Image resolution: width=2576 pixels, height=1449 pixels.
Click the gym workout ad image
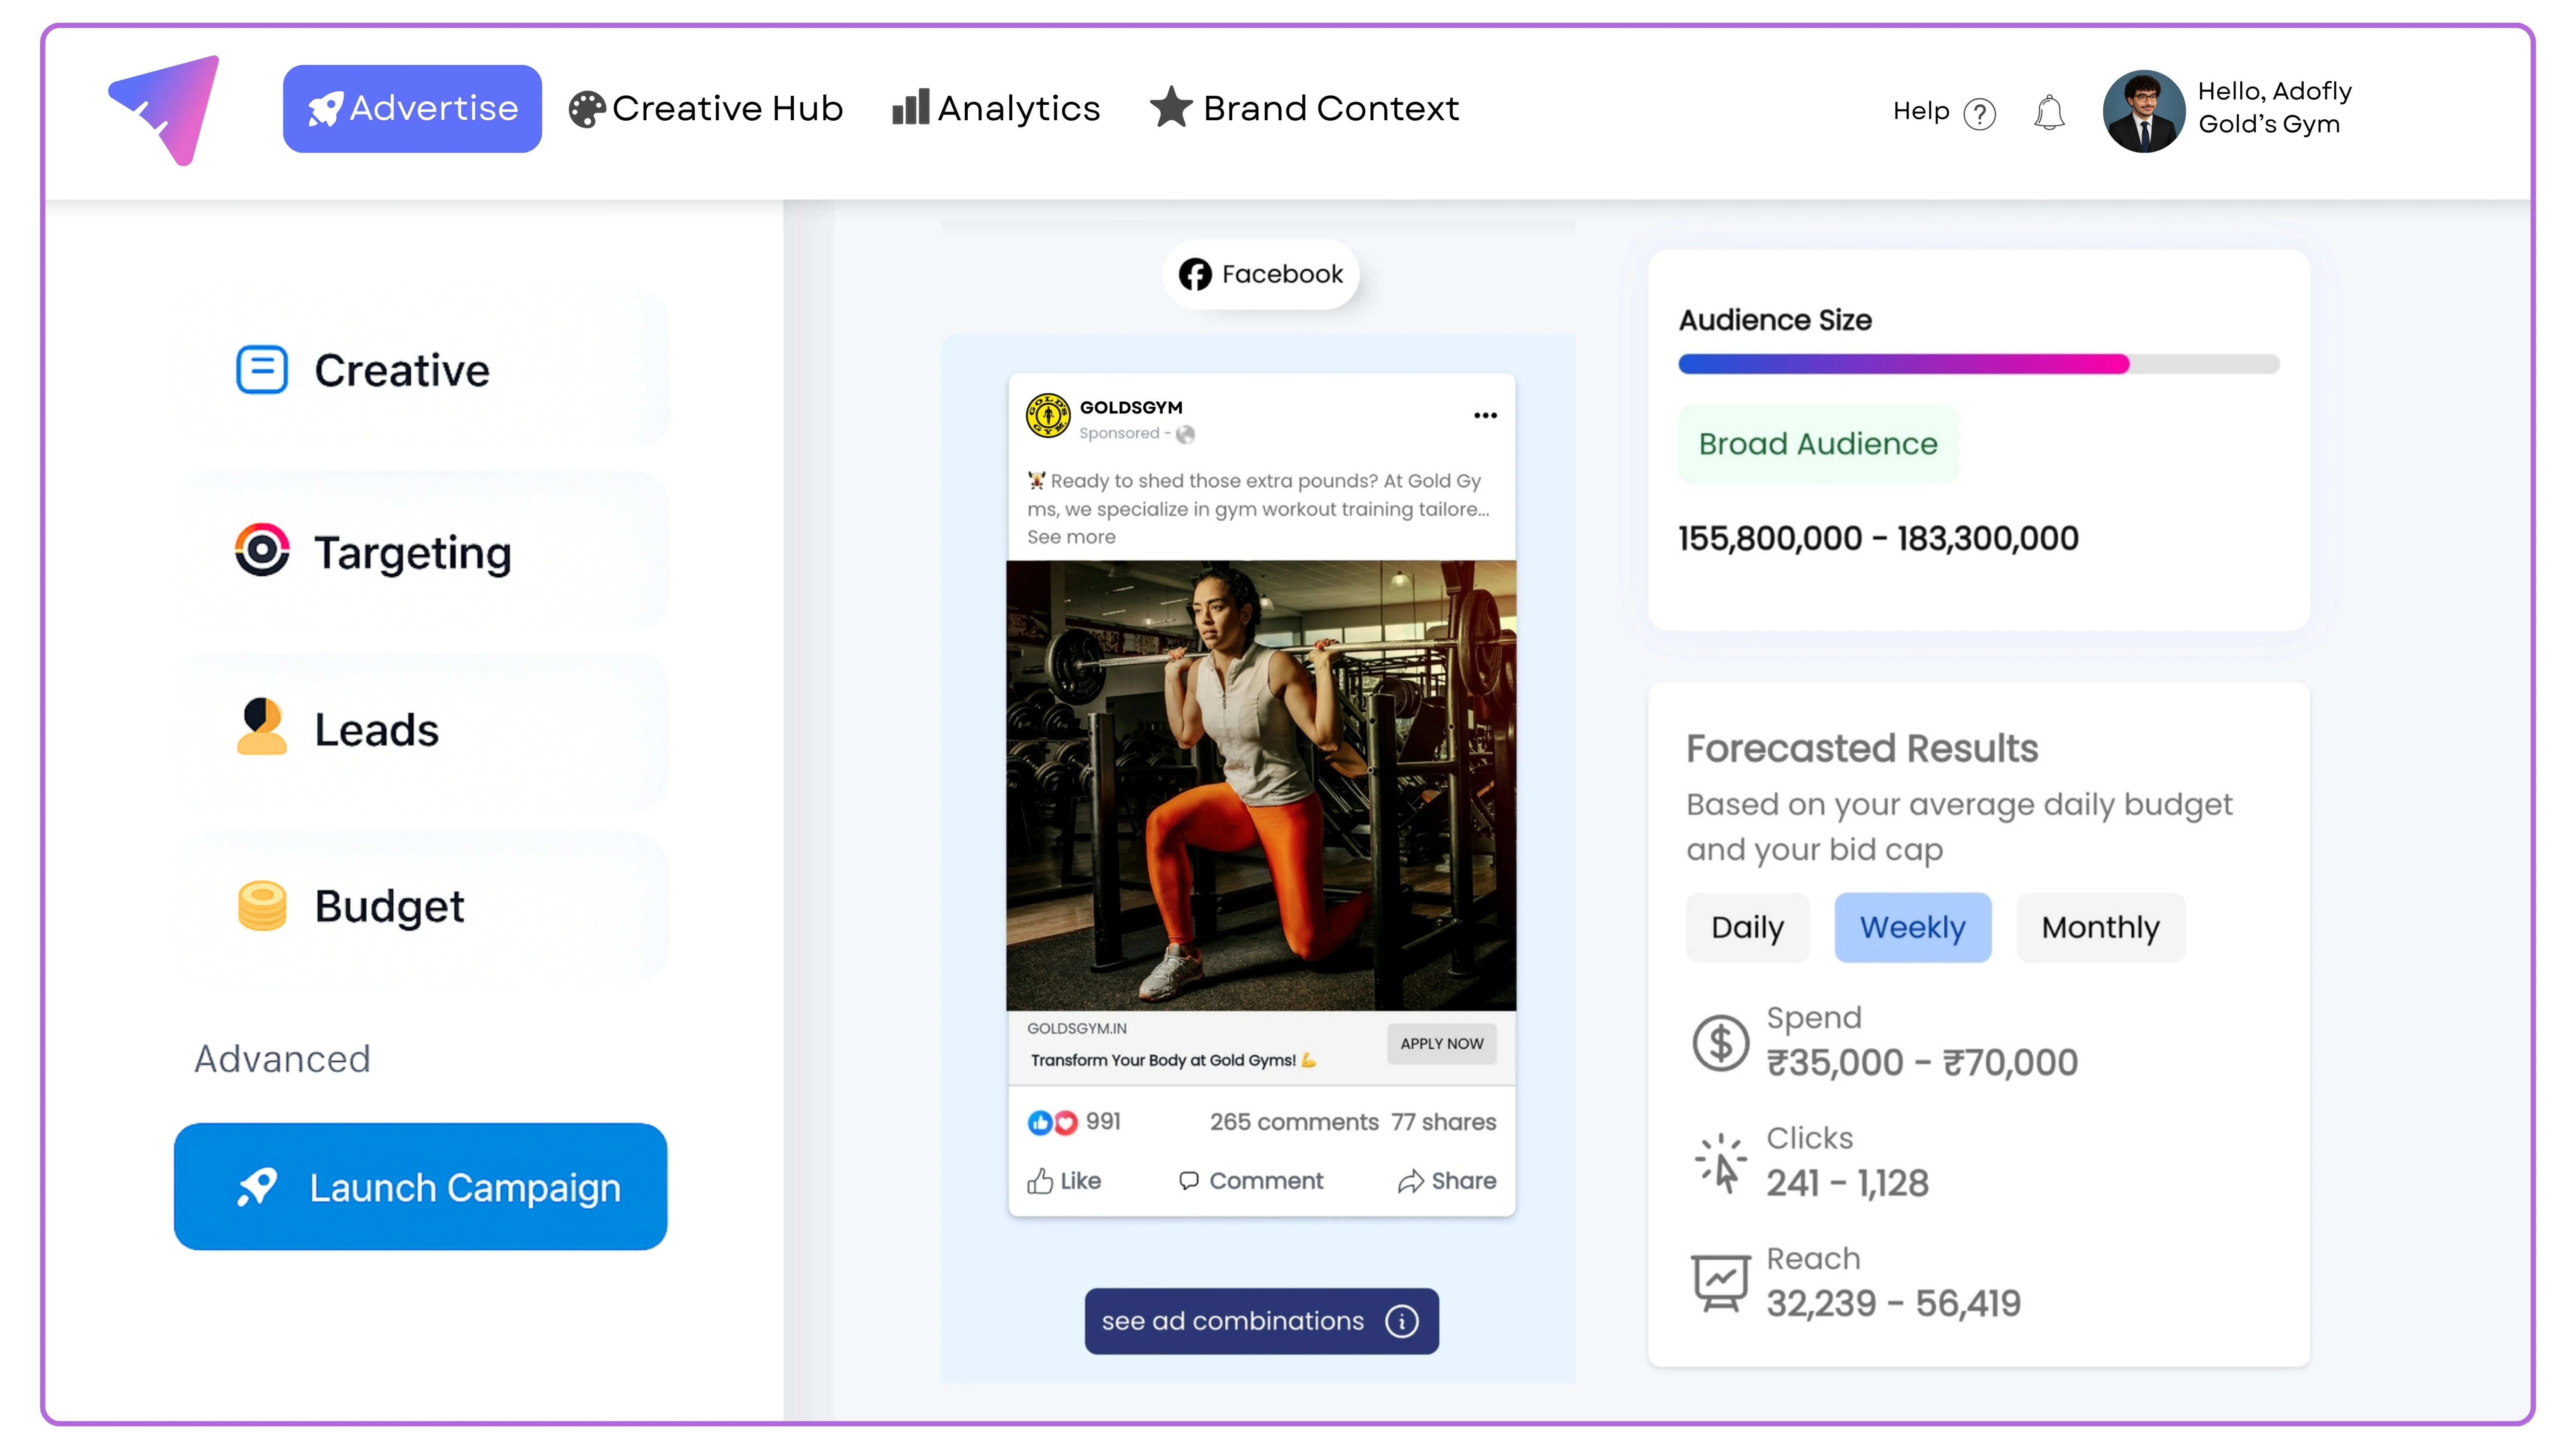pyautogui.click(x=1261, y=785)
